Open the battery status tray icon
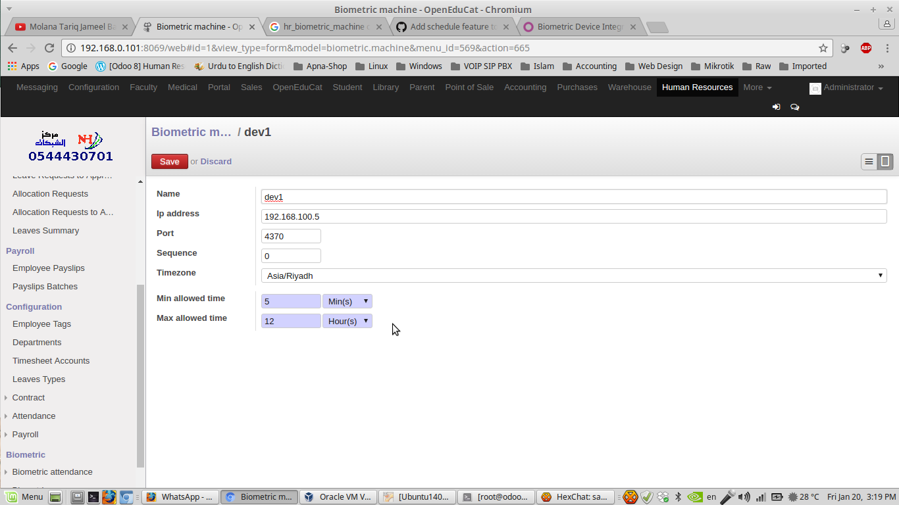 click(777, 497)
